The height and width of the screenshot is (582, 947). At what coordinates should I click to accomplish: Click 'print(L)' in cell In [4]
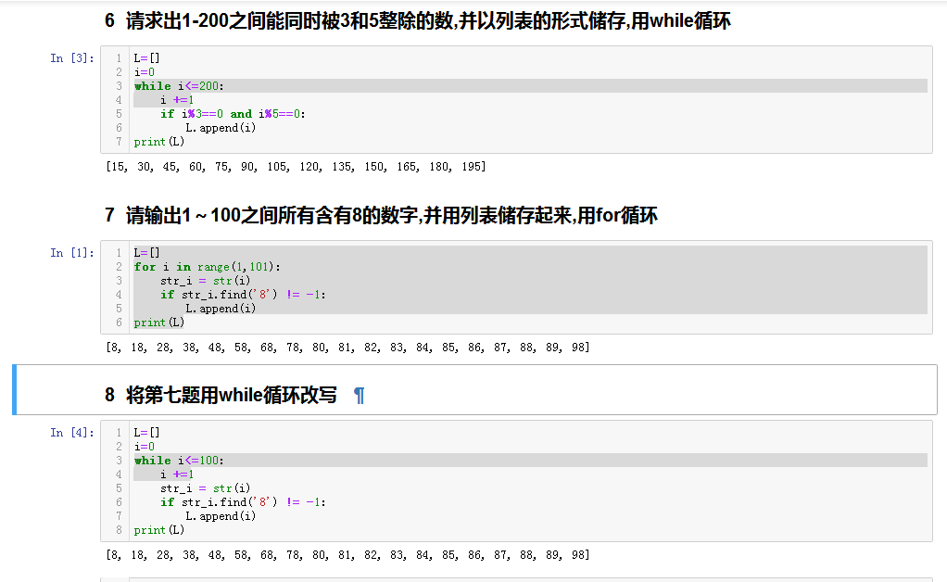point(158,529)
